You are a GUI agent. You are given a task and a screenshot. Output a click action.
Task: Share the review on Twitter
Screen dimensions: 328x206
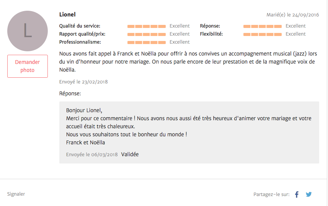click(x=308, y=194)
